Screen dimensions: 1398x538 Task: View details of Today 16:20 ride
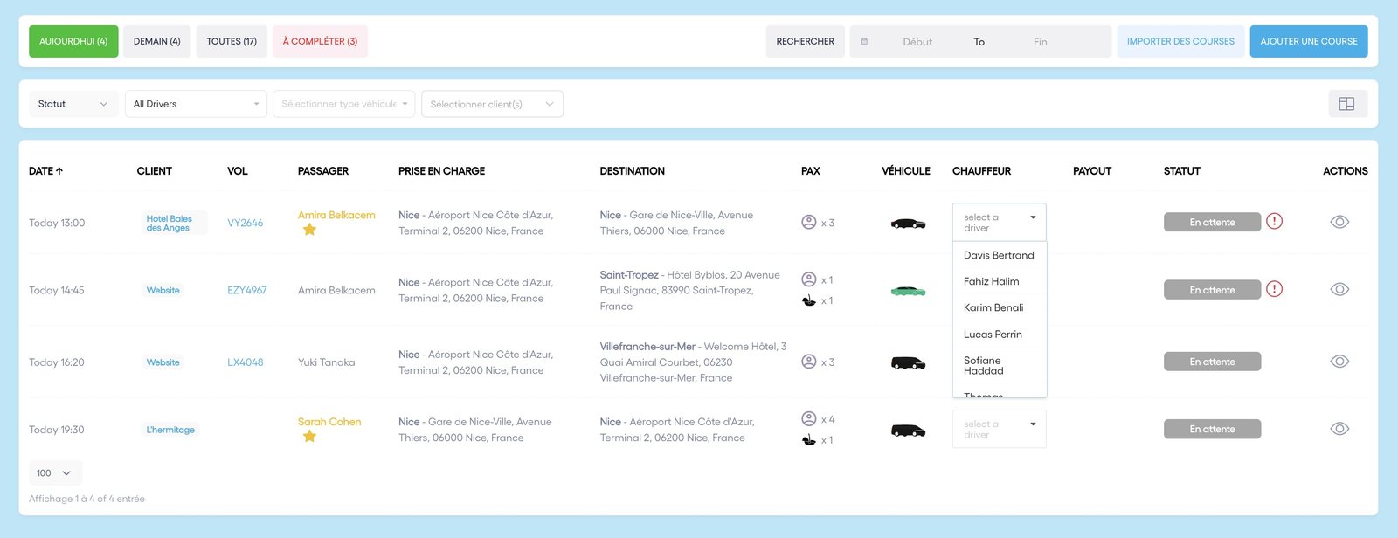click(x=1339, y=362)
